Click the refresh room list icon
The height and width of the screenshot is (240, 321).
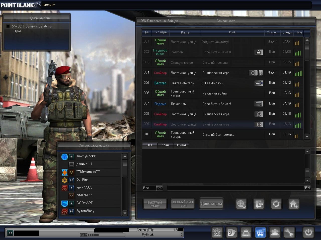pyautogui.click(x=276, y=204)
